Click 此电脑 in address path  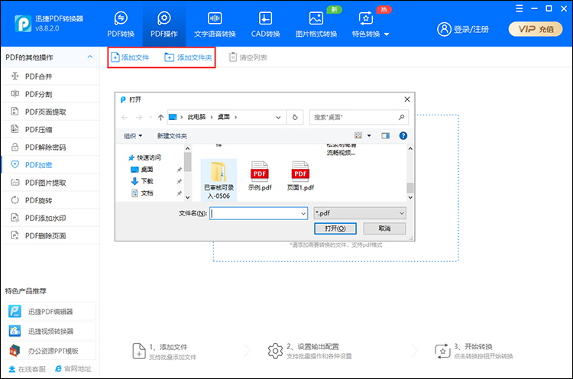[x=196, y=117]
